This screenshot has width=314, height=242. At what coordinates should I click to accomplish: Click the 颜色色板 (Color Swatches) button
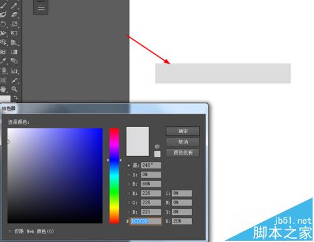[x=183, y=153]
